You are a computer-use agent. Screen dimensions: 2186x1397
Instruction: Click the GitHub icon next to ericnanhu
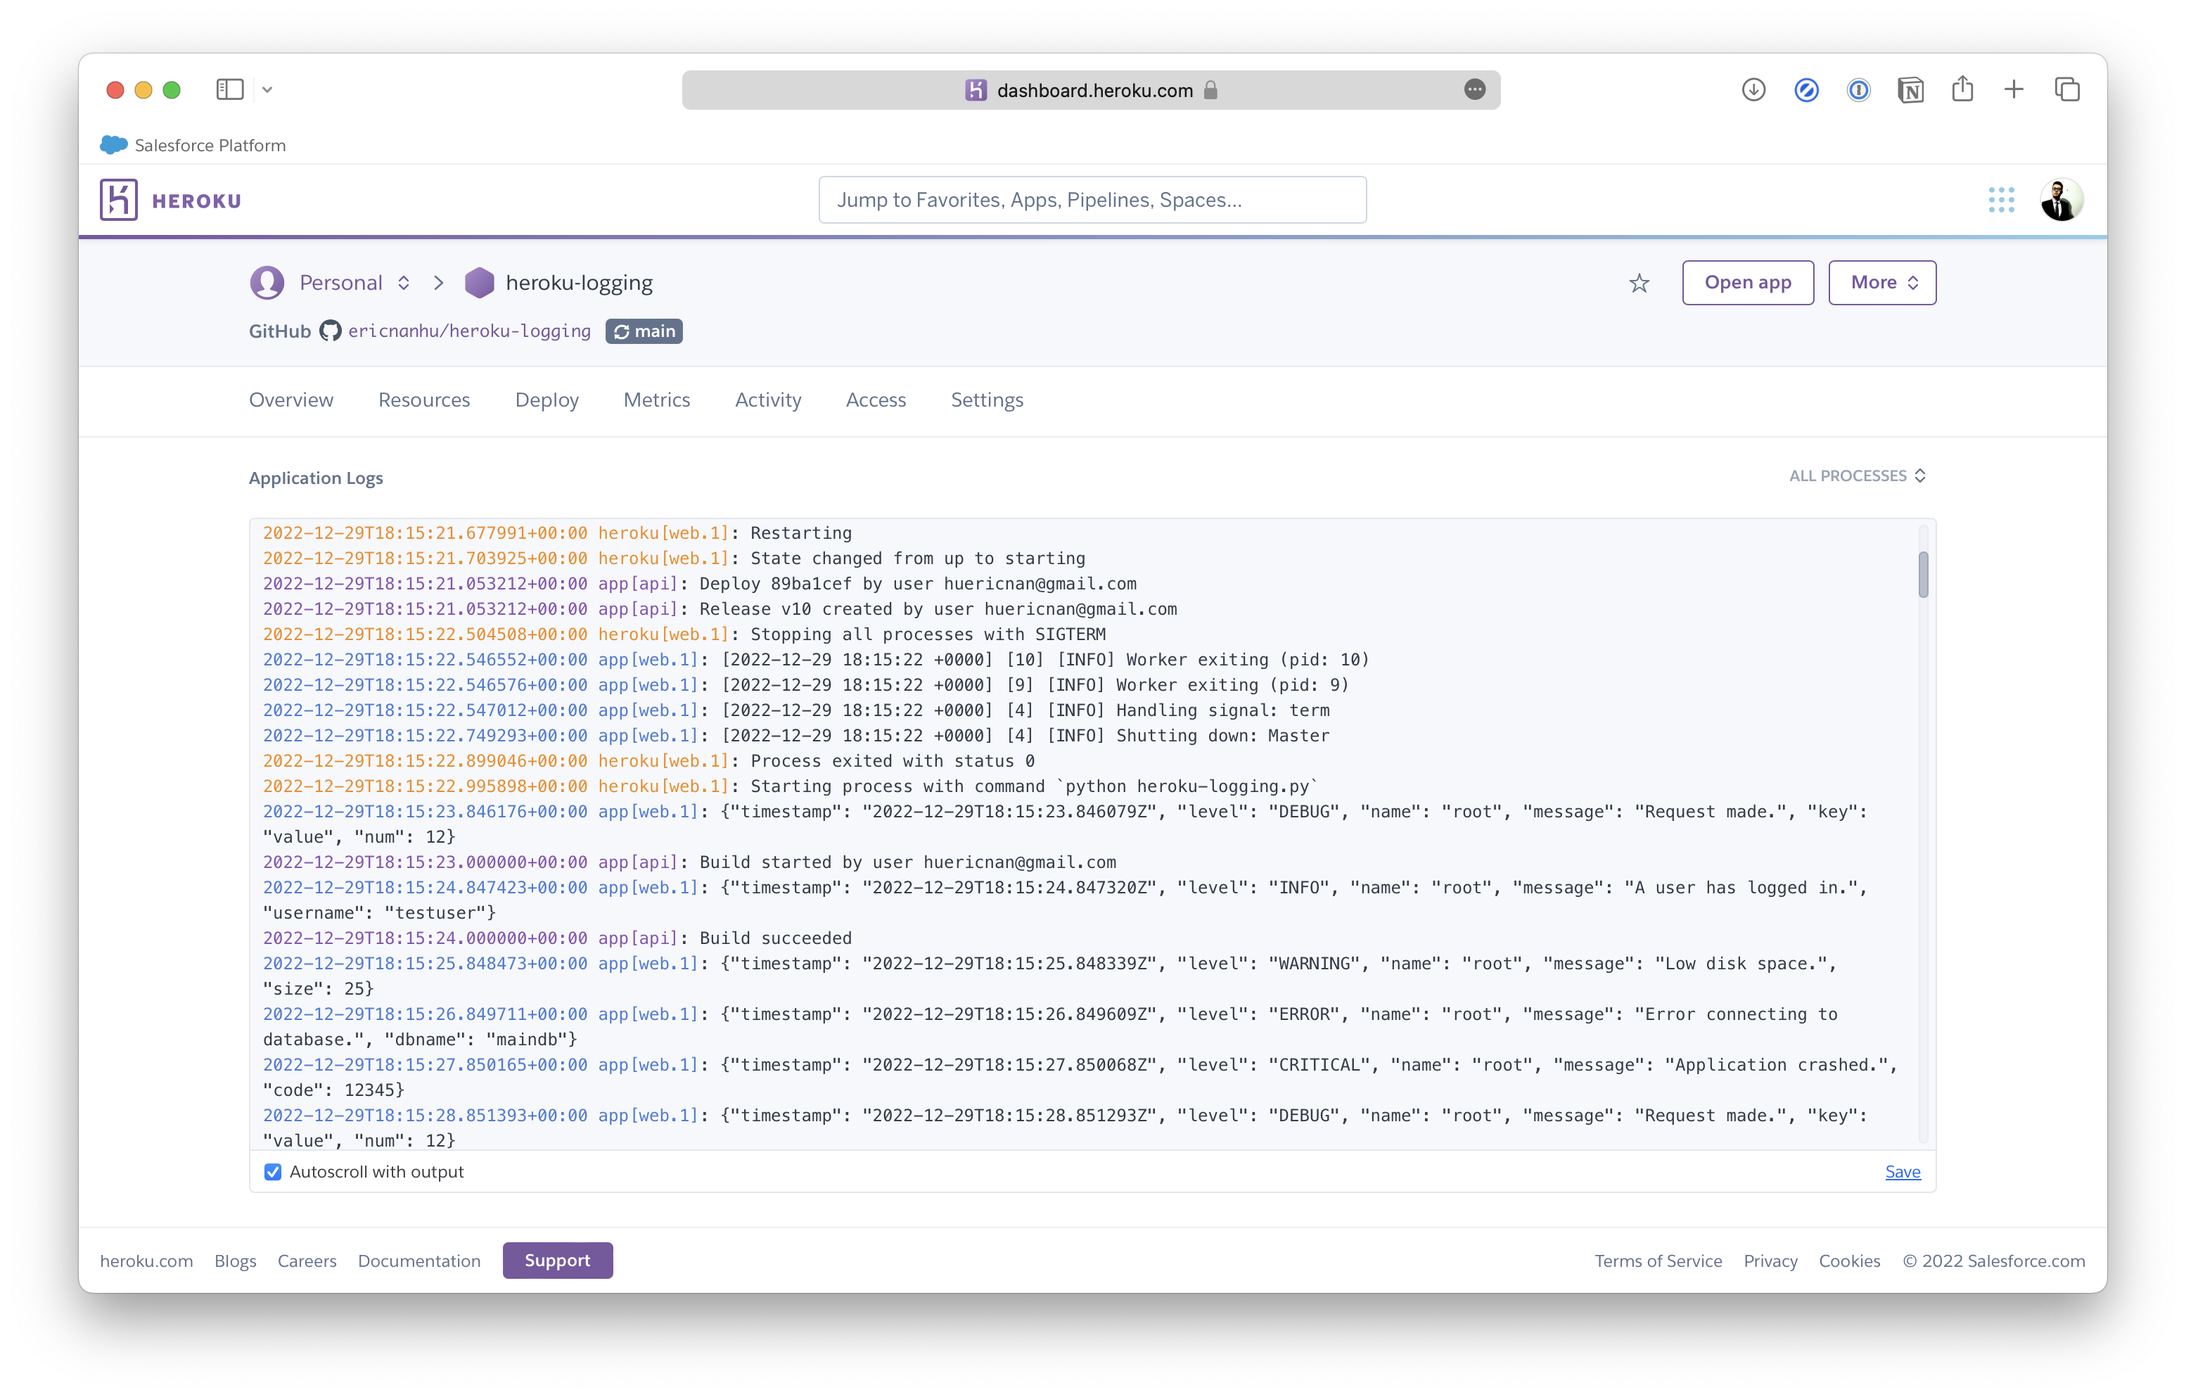(x=328, y=330)
